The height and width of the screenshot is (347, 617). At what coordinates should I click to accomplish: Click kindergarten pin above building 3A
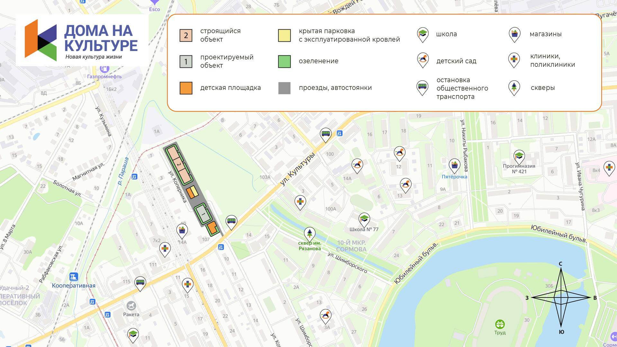[x=326, y=316]
